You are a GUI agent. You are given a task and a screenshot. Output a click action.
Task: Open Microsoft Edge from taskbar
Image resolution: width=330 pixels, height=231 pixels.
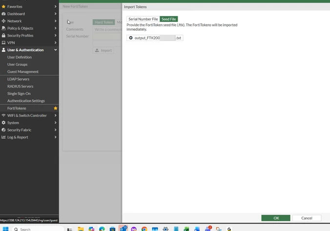point(102,229)
